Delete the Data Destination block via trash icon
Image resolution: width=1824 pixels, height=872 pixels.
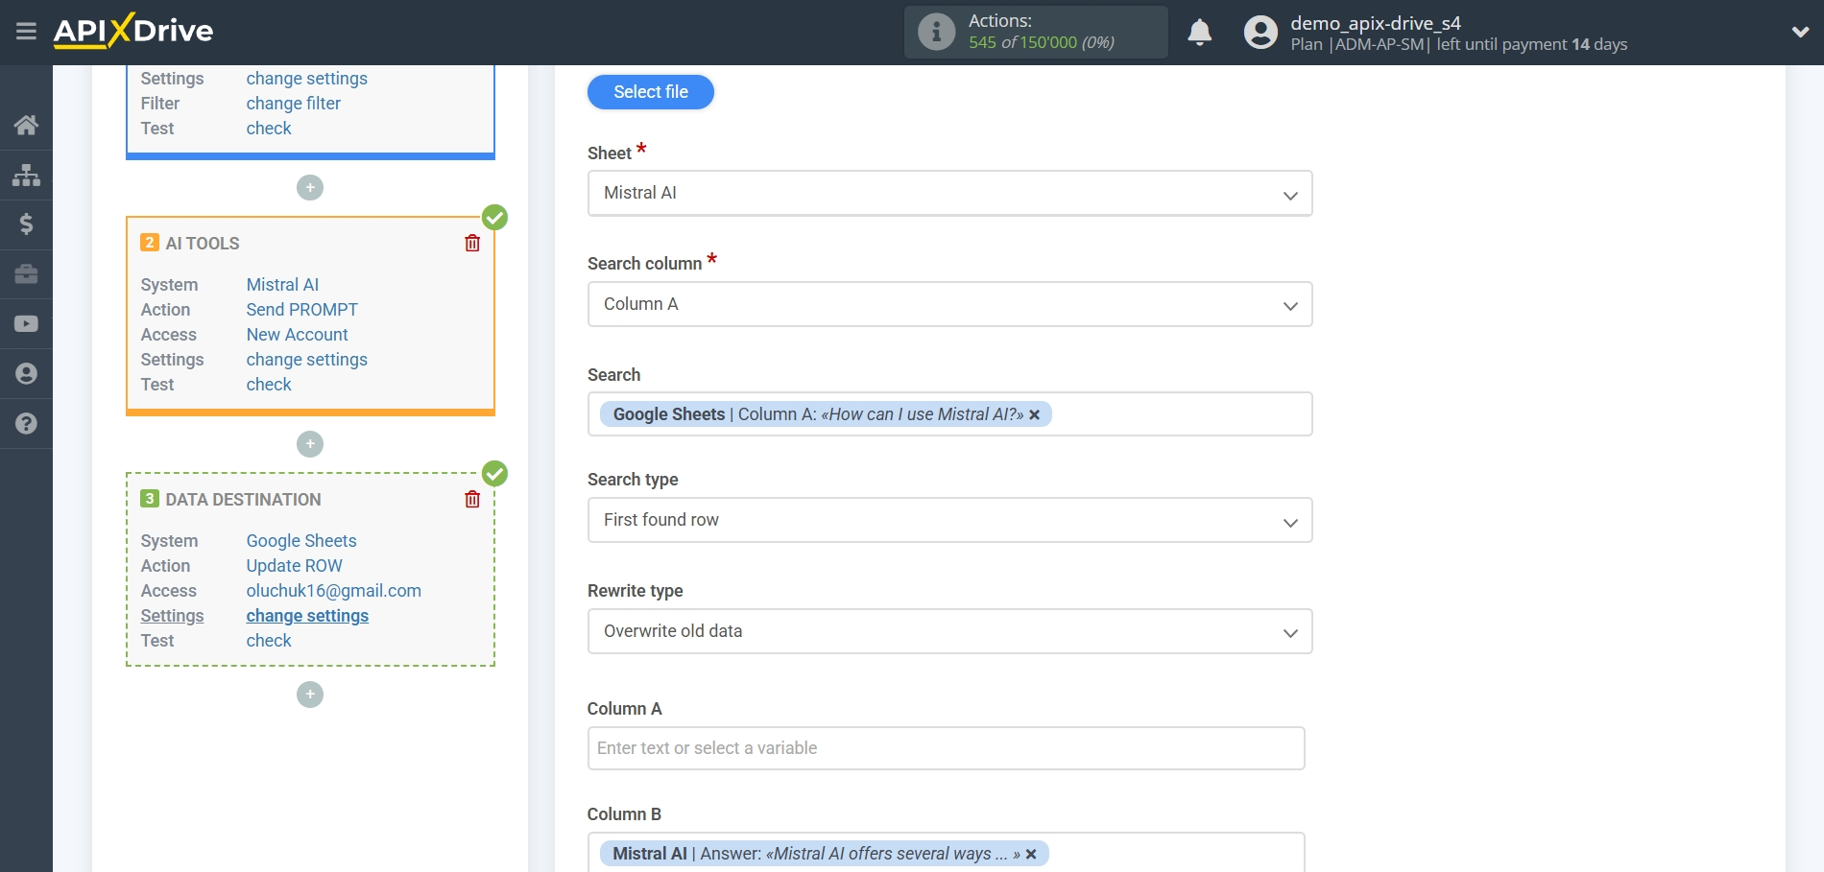pyautogui.click(x=471, y=499)
